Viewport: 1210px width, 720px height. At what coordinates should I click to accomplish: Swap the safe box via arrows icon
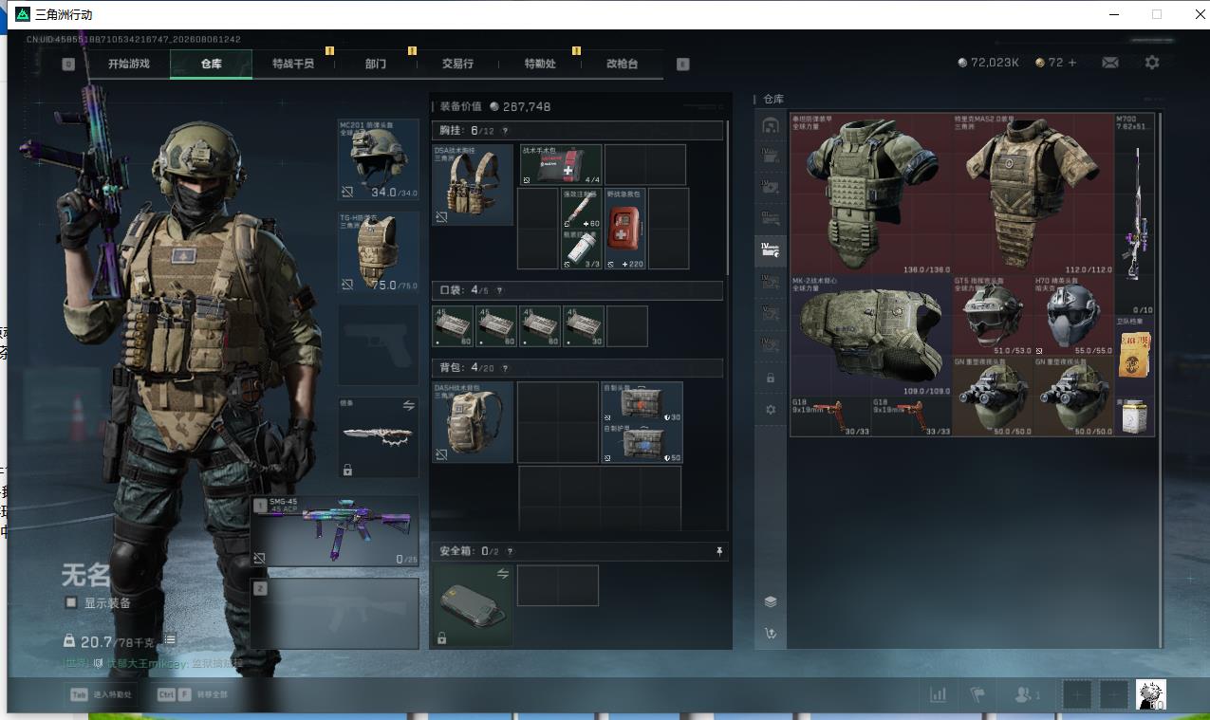[503, 574]
